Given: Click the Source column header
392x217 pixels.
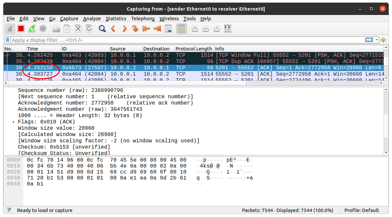Looking at the screenshot, I should (118, 49).
